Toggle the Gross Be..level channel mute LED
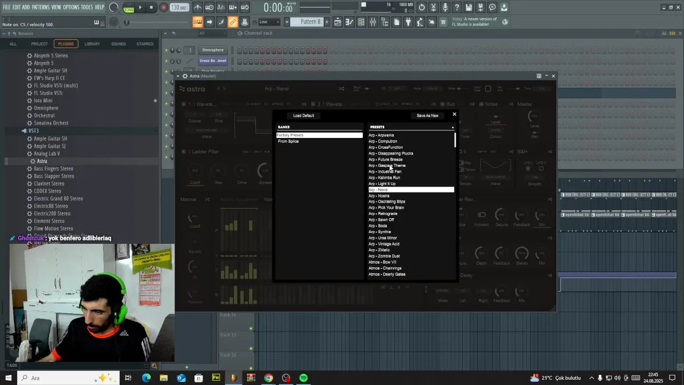The width and height of the screenshot is (684, 385). (x=166, y=61)
